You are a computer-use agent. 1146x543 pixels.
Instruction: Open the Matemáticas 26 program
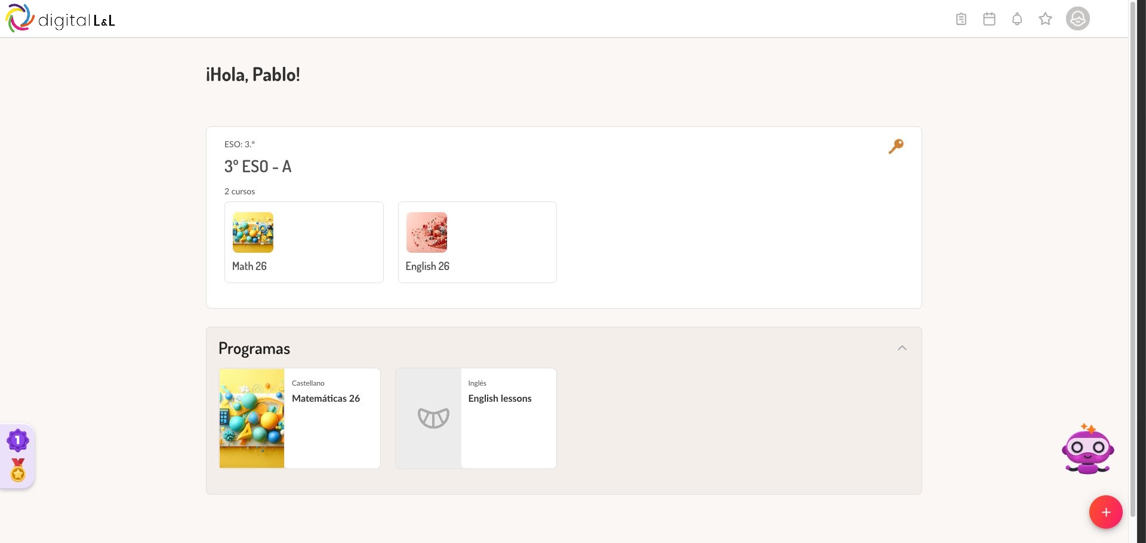point(300,418)
